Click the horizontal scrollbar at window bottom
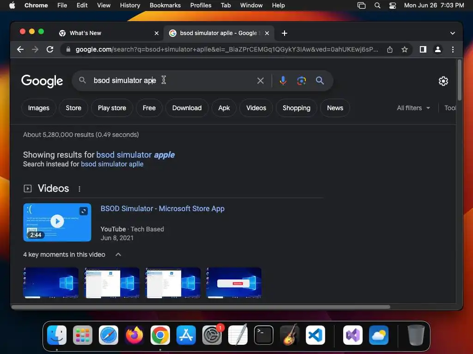 pyautogui.click(x=201, y=307)
